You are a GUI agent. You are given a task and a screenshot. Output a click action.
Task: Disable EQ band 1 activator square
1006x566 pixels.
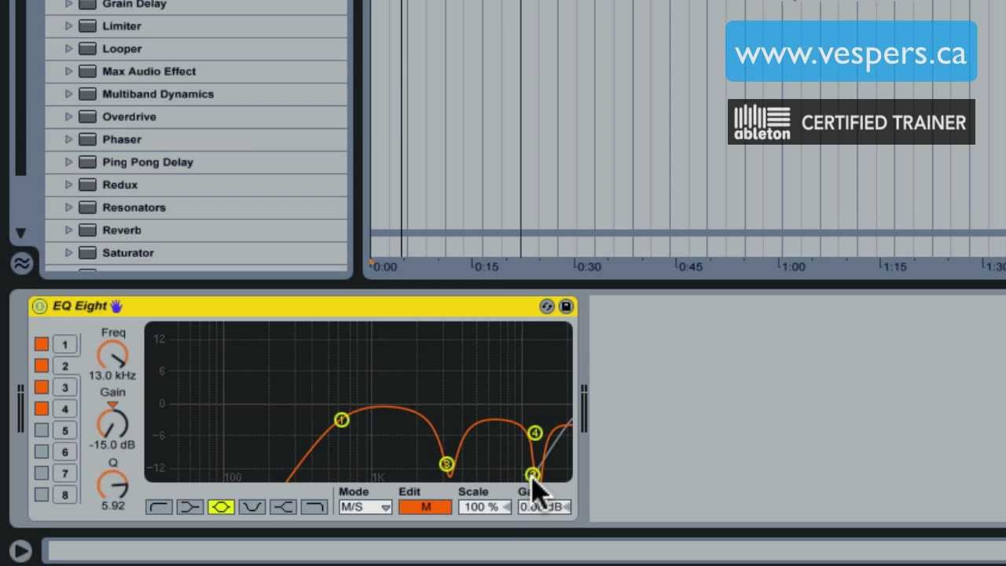(x=42, y=344)
